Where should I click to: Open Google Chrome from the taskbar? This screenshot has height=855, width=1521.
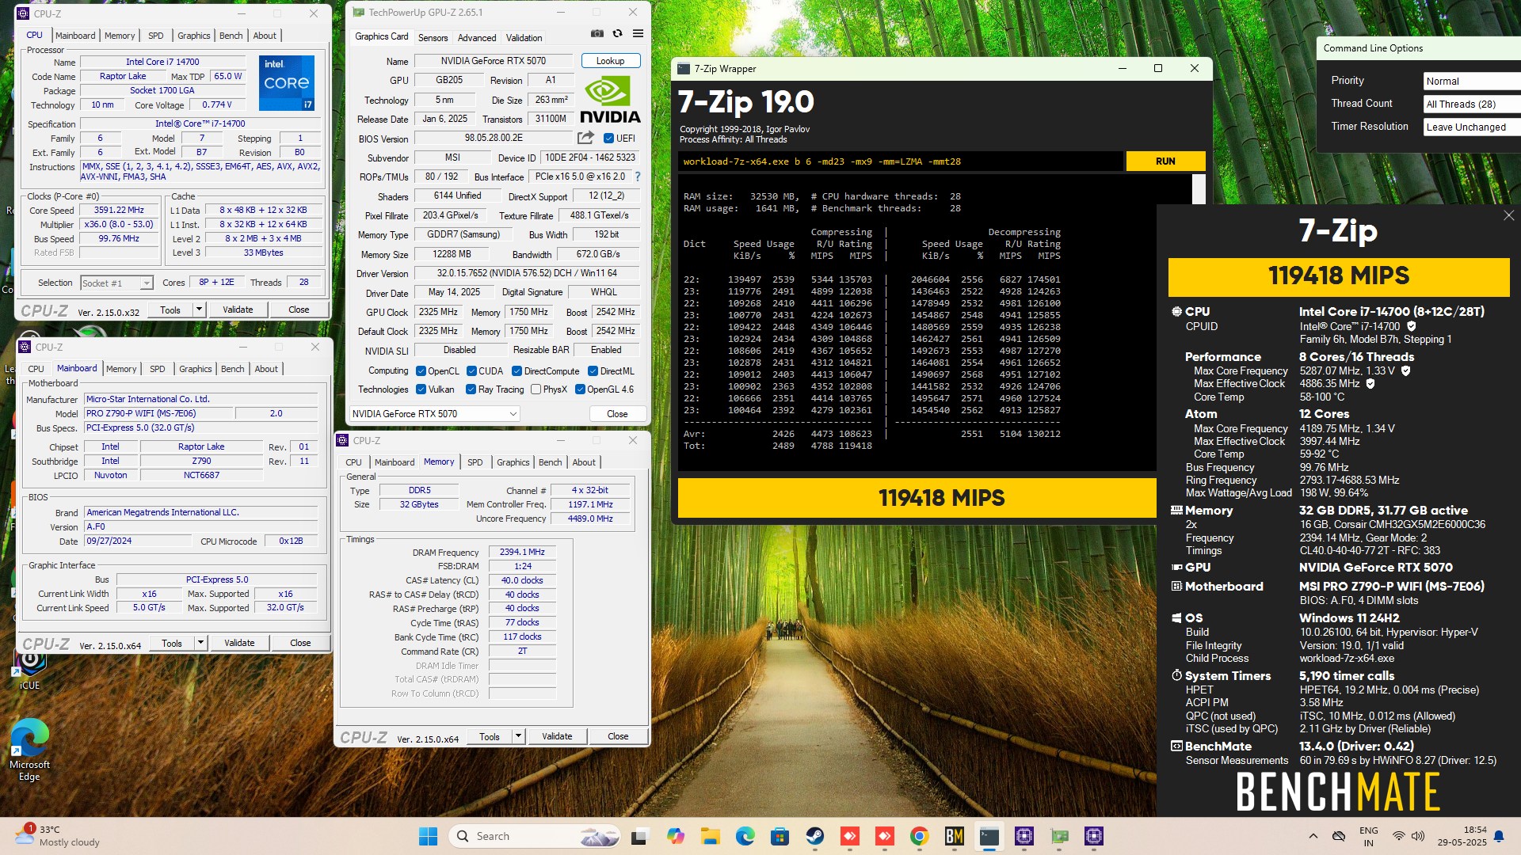pos(919,836)
